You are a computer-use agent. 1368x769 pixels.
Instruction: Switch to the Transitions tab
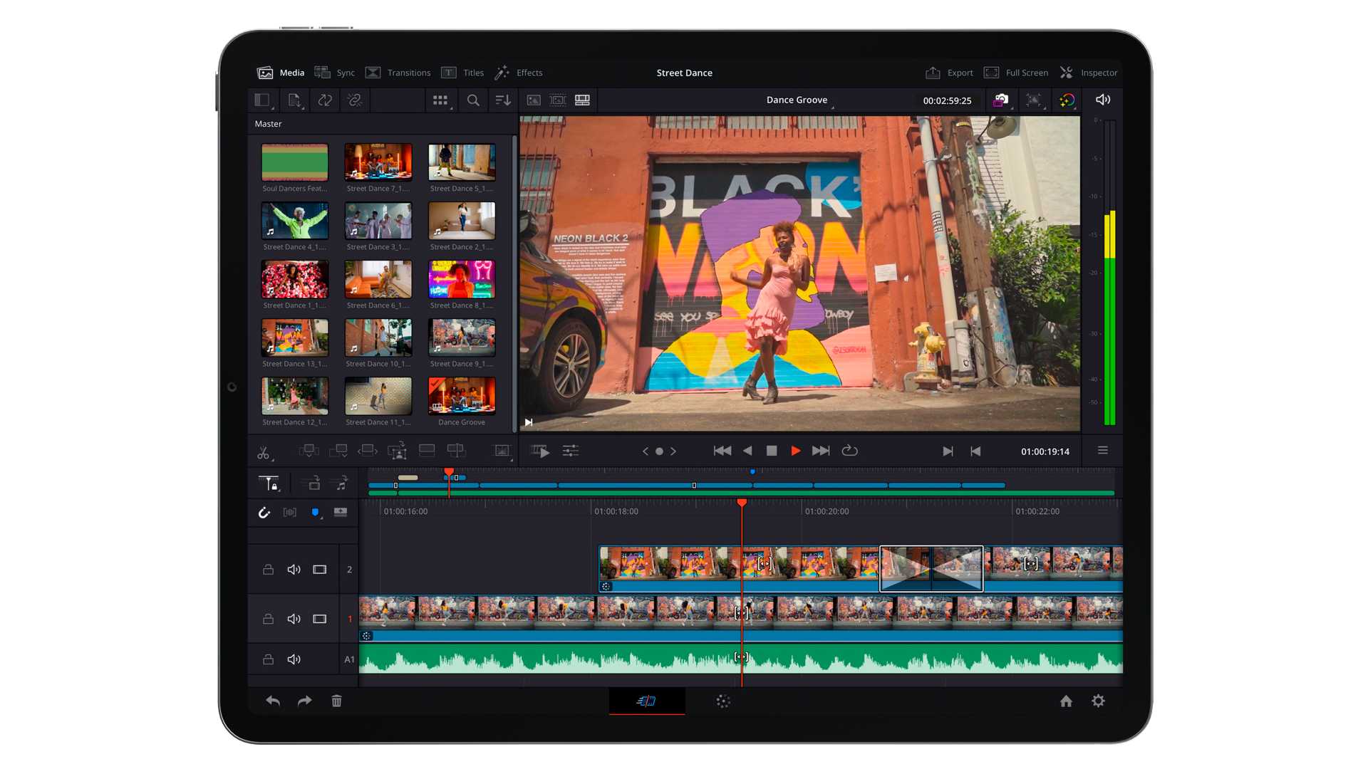[398, 73]
